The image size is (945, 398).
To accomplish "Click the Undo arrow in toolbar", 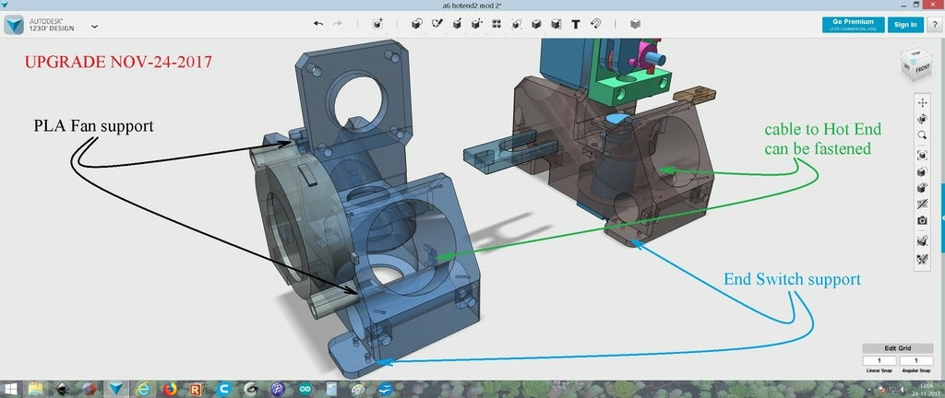I will [x=318, y=25].
